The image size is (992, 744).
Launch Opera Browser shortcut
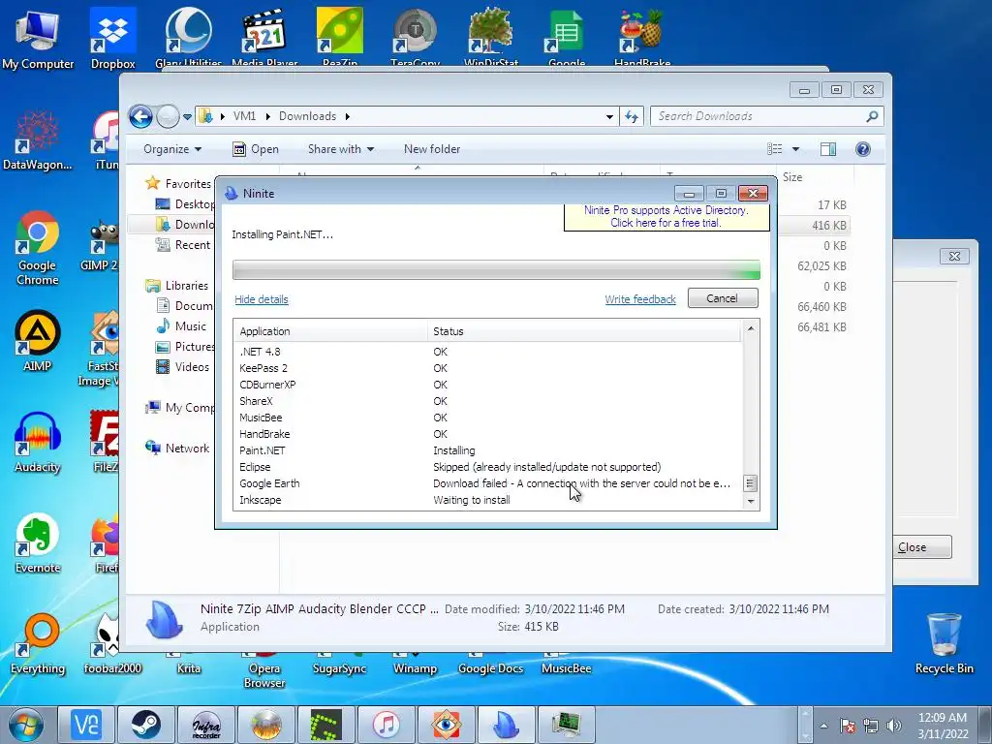[264, 674]
